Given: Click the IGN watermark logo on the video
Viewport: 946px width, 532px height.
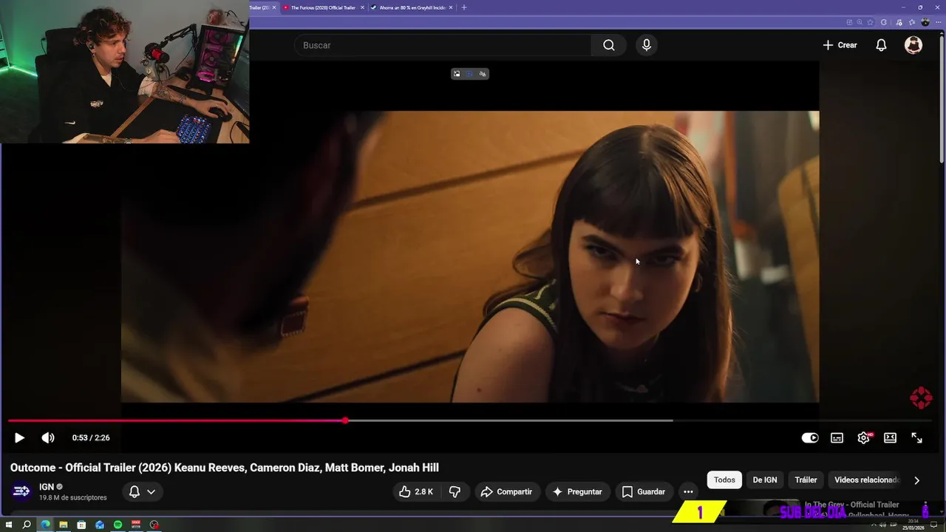Looking at the screenshot, I should pyautogui.click(x=921, y=398).
